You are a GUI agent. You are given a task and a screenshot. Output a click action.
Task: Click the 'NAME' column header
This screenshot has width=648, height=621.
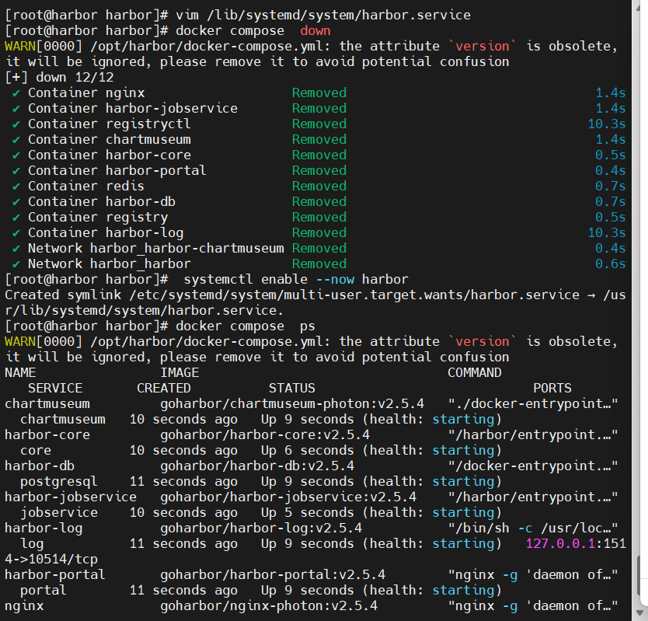(20, 373)
